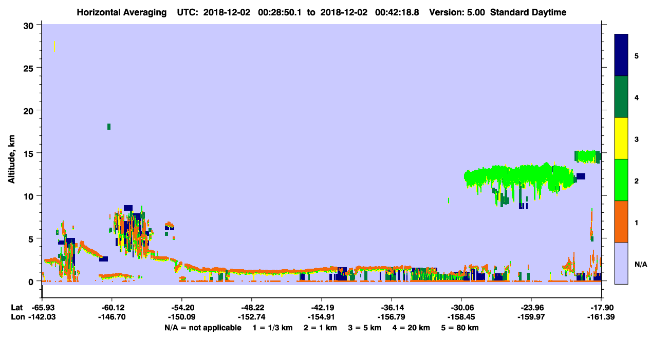Click latitude value -65.93
Image resolution: width=668 pixels, height=342 pixels.
[42, 308]
